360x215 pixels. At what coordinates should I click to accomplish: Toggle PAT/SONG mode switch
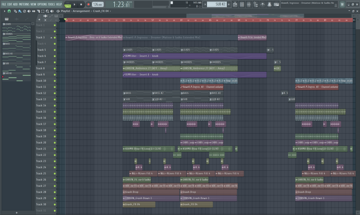click(x=68, y=4)
